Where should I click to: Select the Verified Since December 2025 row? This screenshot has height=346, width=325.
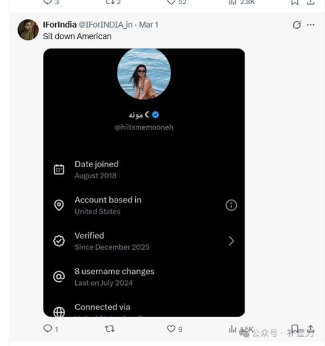[x=144, y=241]
